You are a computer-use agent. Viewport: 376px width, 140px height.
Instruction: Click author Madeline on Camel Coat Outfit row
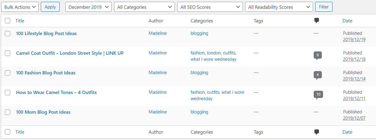[x=158, y=53]
